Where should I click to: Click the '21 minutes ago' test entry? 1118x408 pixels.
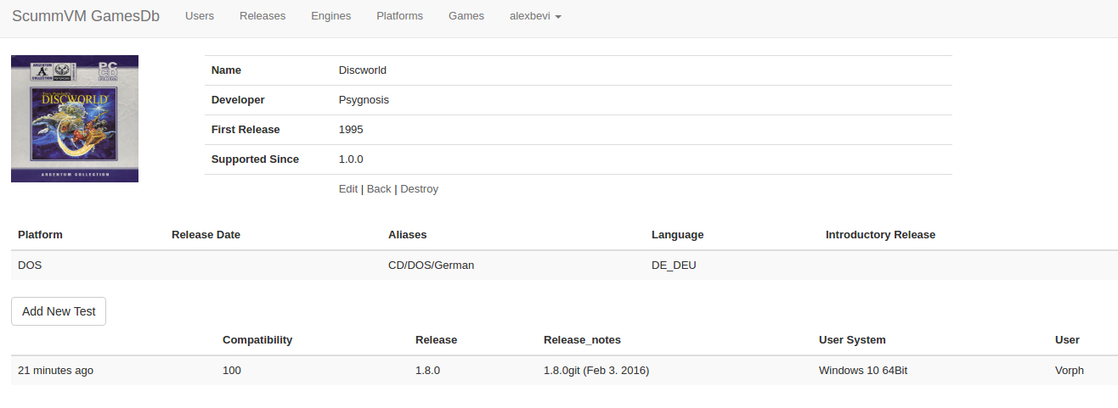coord(55,371)
